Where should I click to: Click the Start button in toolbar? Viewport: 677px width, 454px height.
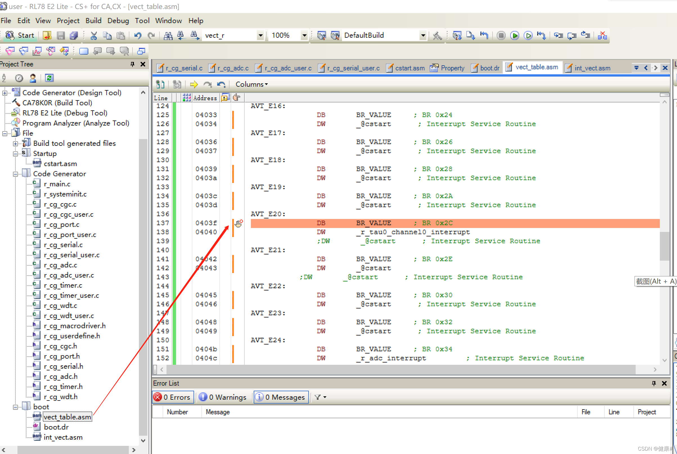click(20, 35)
